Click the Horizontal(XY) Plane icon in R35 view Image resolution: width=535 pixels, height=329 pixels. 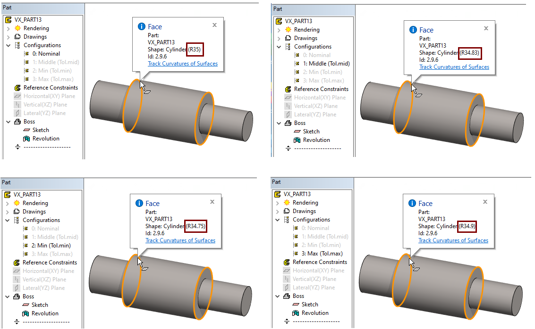(x=17, y=96)
